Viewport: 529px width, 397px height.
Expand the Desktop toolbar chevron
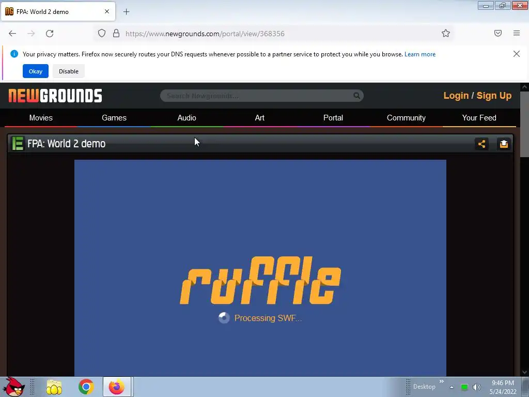point(441,381)
